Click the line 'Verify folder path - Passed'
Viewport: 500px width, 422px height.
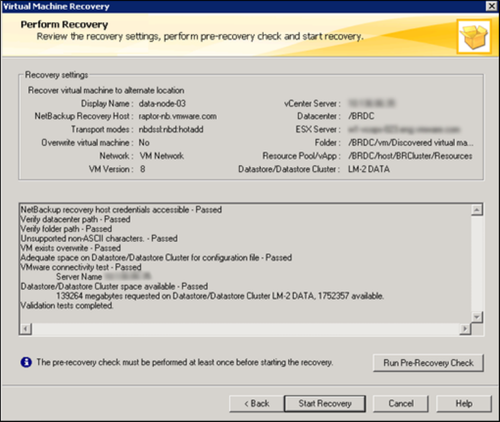67,229
